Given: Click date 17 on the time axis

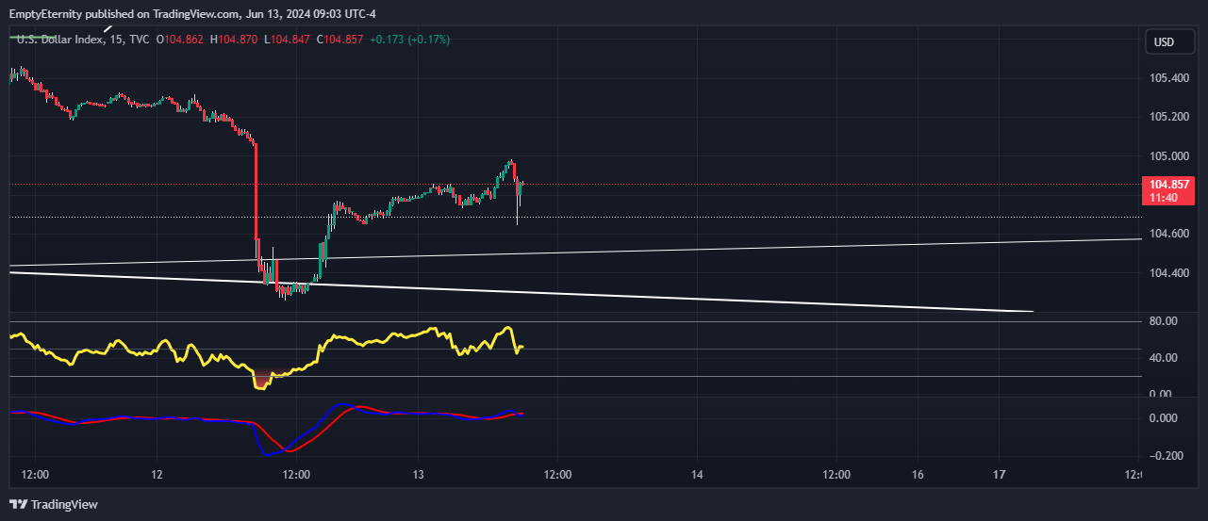Looking at the screenshot, I should [1000, 474].
